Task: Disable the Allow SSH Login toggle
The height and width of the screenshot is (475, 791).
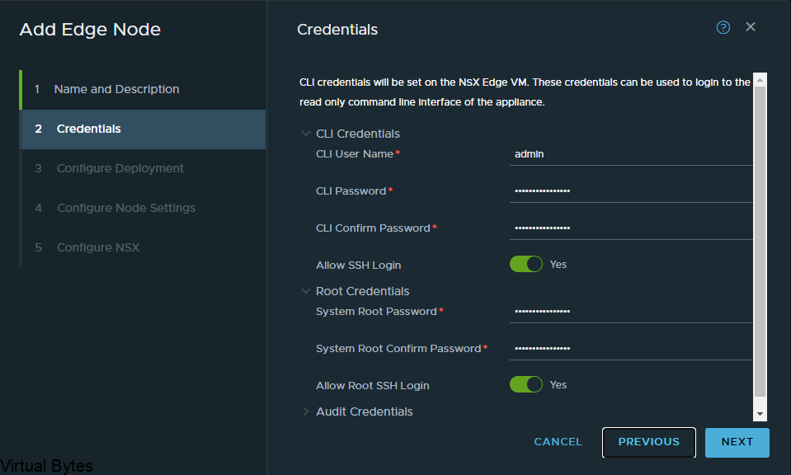Action: click(x=525, y=264)
